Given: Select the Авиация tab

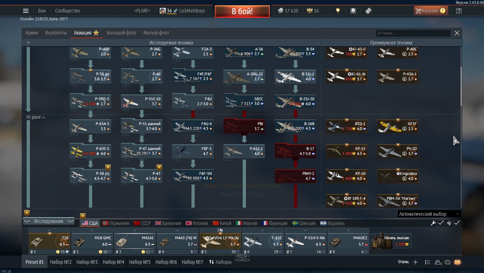Looking at the screenshot, I should (x=86, y=33).
